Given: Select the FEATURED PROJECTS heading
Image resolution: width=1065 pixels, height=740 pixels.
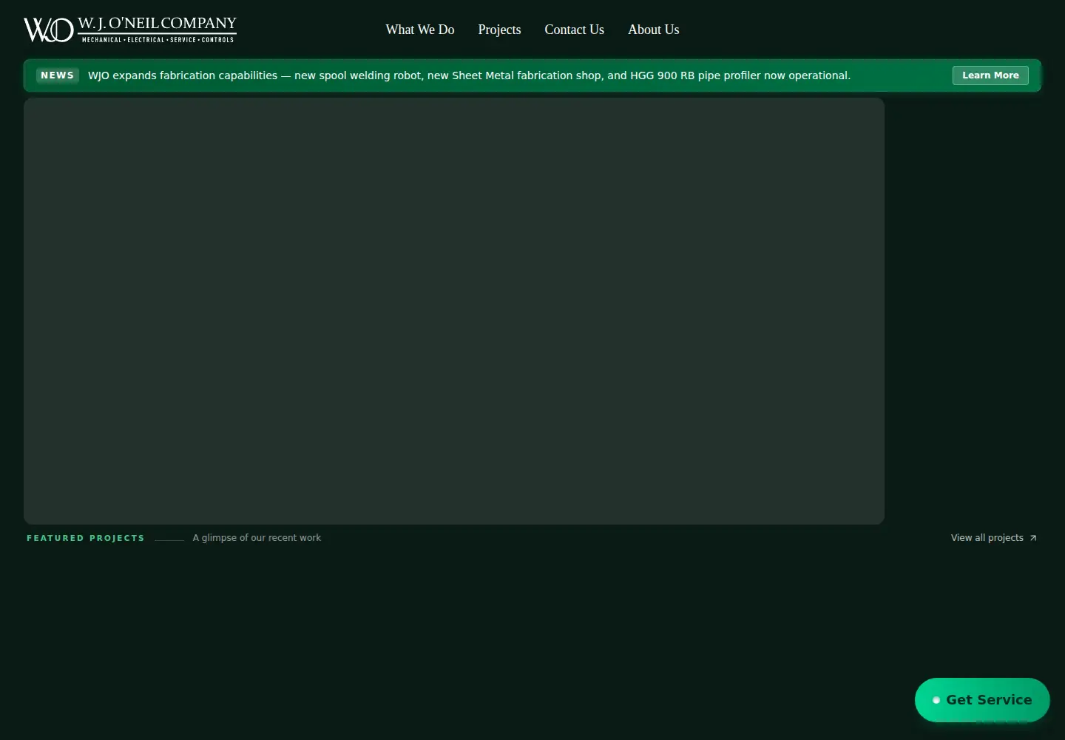Looking at the screenshot, I should (86, 538).
